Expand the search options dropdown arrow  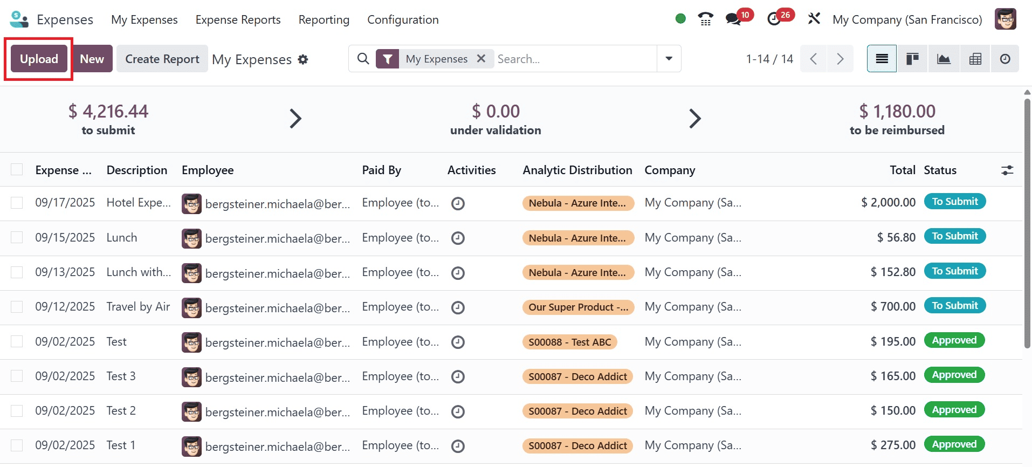click(x=669, y=59)
